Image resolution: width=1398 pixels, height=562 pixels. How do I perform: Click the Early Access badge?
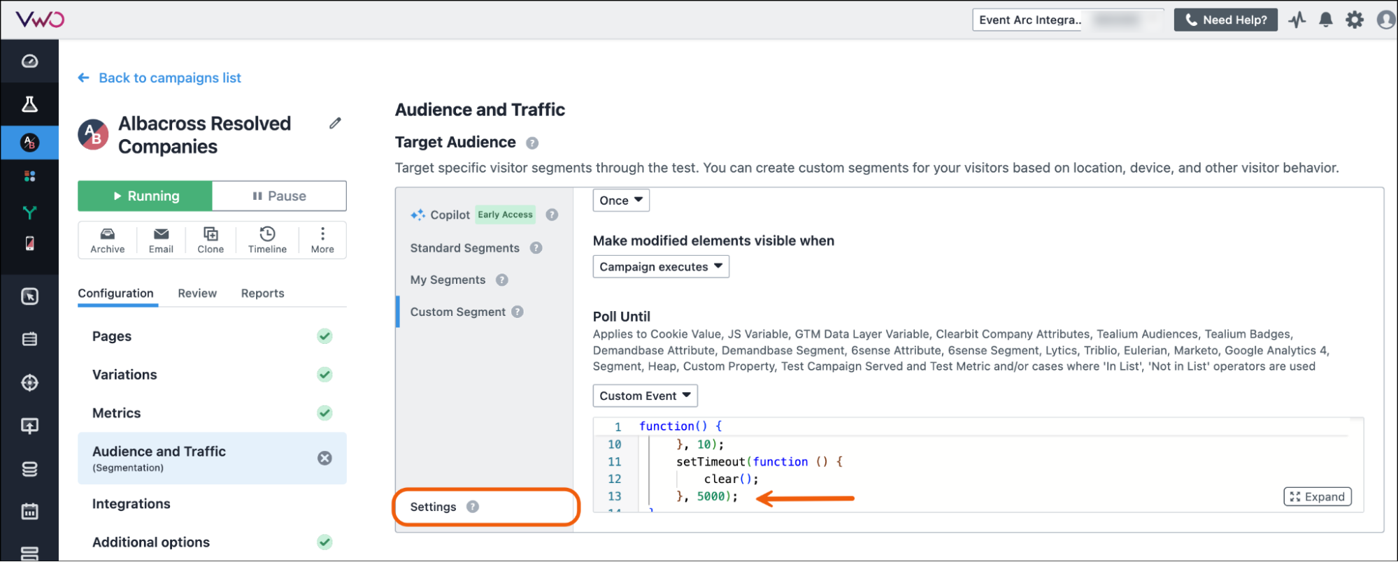point(505,215)
